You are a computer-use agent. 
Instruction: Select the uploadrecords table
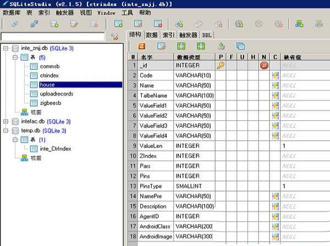[57, 94]
